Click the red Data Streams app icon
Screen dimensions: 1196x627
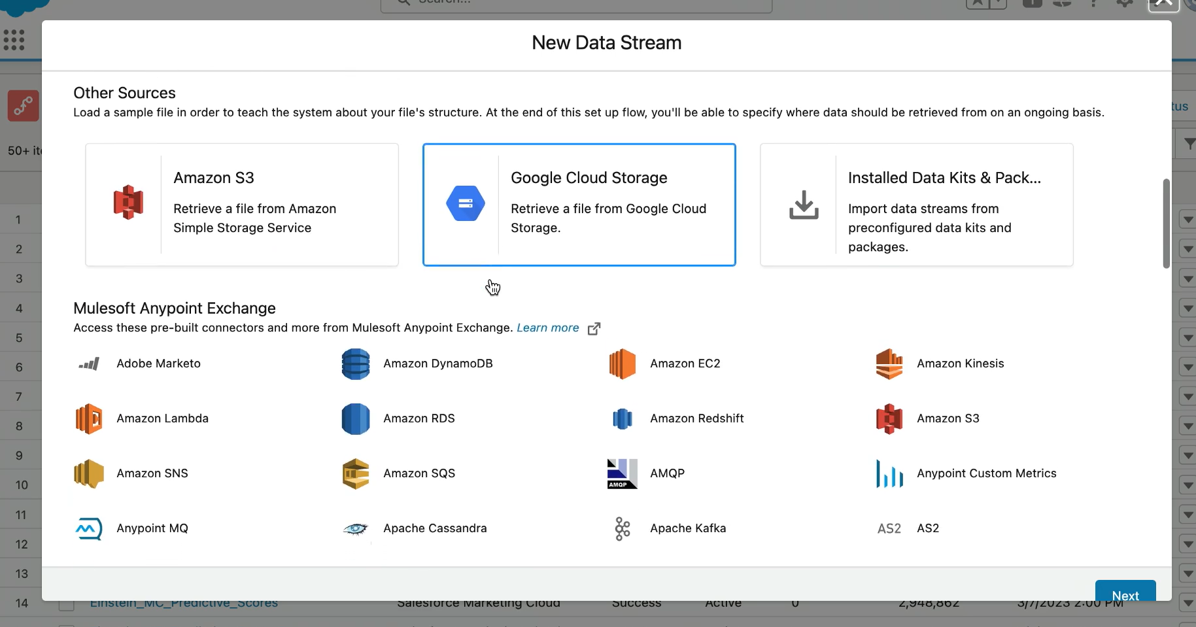(24, 106)
